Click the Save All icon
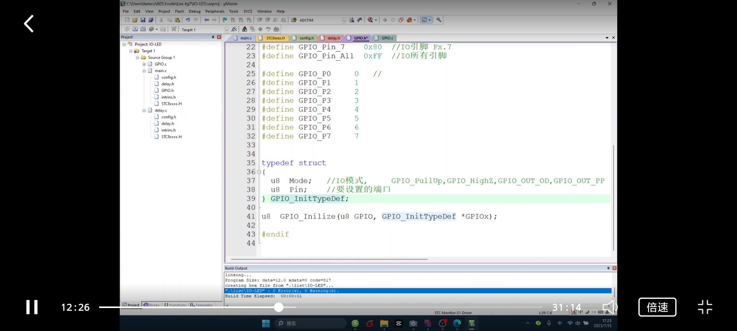Screen dimensions: 737x331 pos(151,20)
